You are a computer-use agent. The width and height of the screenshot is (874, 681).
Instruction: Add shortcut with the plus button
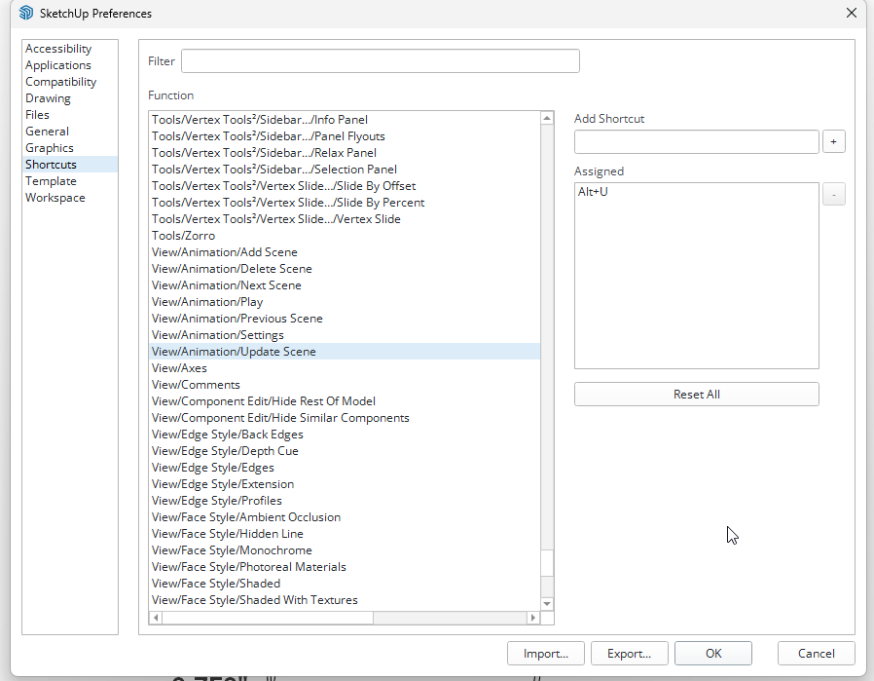pos(833,141)
